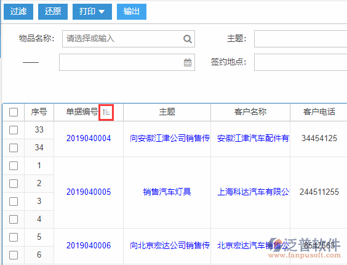Click the sequence number 33 cell
The height and width of the screenshot is (265, 347).
(39, 130)
